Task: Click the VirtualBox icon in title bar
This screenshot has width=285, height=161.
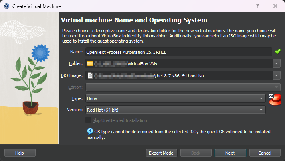Action: (x=6, y=6)
